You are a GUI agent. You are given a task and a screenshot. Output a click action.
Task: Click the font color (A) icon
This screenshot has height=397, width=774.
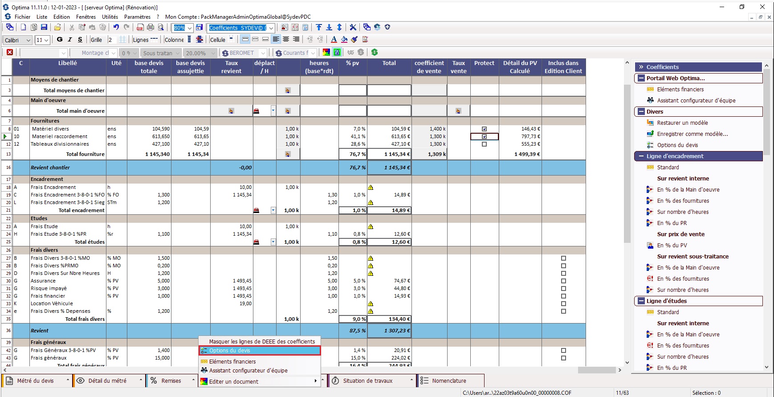pyautogui.click(x=334, y=40)
